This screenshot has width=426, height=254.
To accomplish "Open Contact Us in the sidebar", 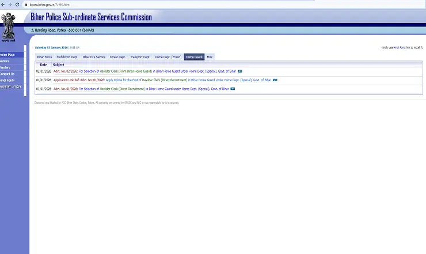I will [x=7, y=74].
